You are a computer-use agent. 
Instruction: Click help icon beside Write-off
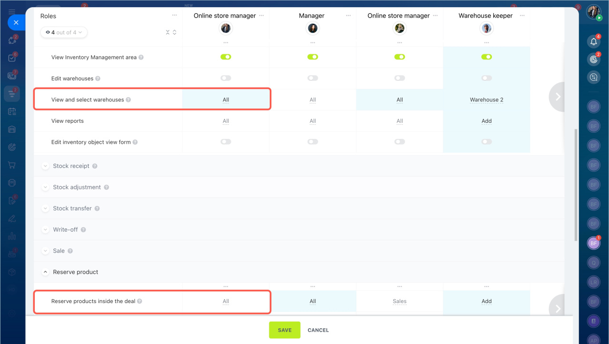[83, 230]
